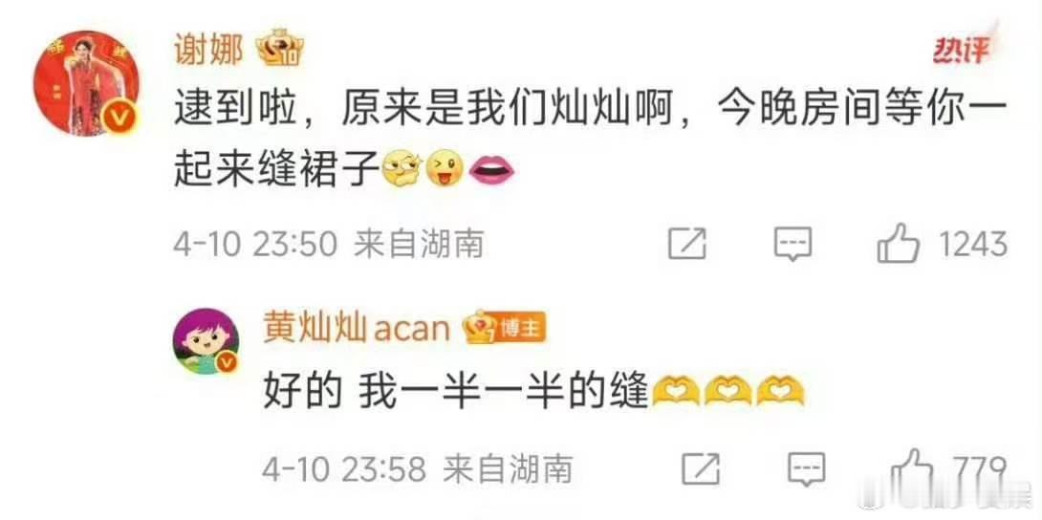Screen dimensions: 1042x520
Task: Open the username 谢娜 profile link
Action: [x=208, y=51]
